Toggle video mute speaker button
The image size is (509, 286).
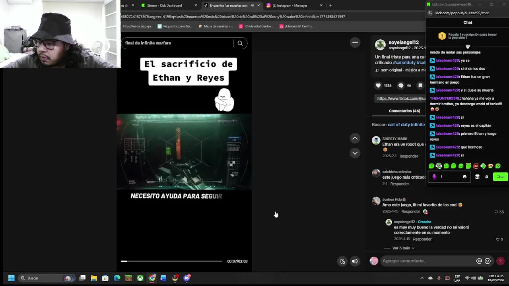(x=355, y=261)
